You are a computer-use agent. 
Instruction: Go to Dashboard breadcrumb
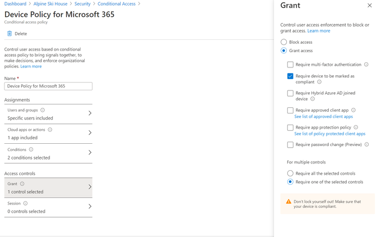coord(15,4)
